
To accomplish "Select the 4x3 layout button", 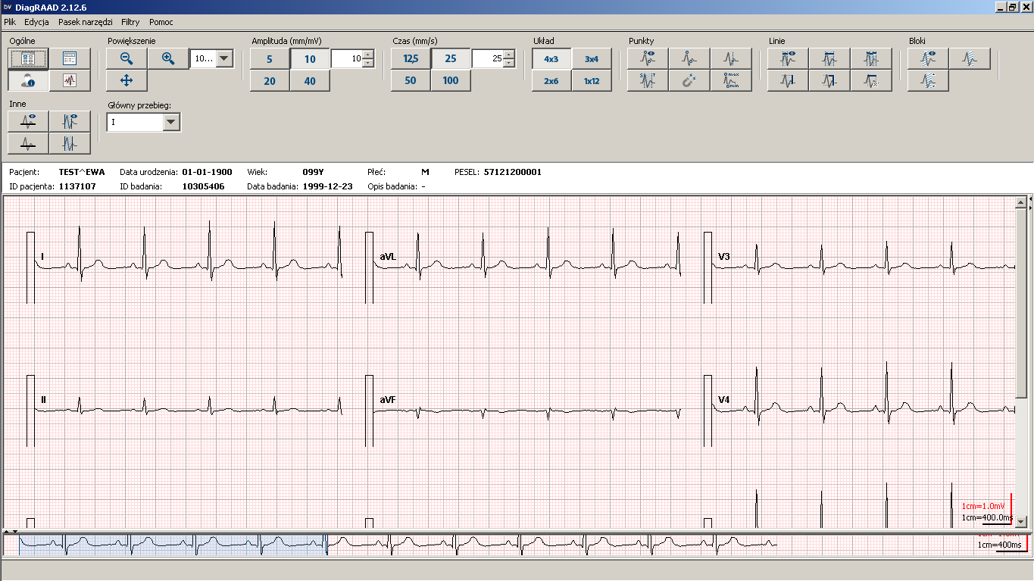I will click(551, 59).
